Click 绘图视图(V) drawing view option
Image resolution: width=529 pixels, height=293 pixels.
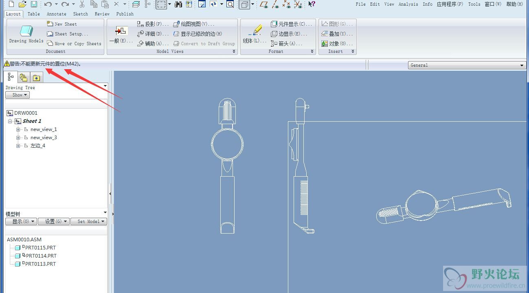click(x=194, y=24)
